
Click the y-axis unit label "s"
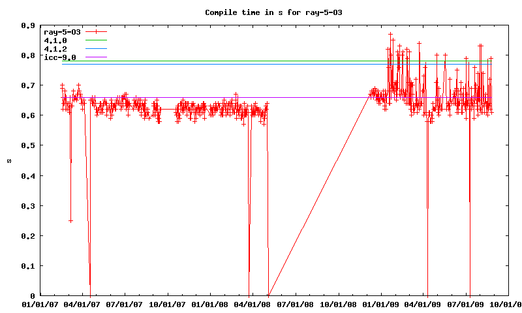coord(8,161)
